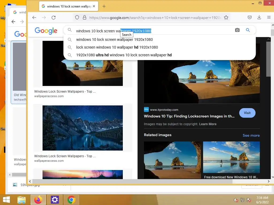Click See more related images

(251, 135)
